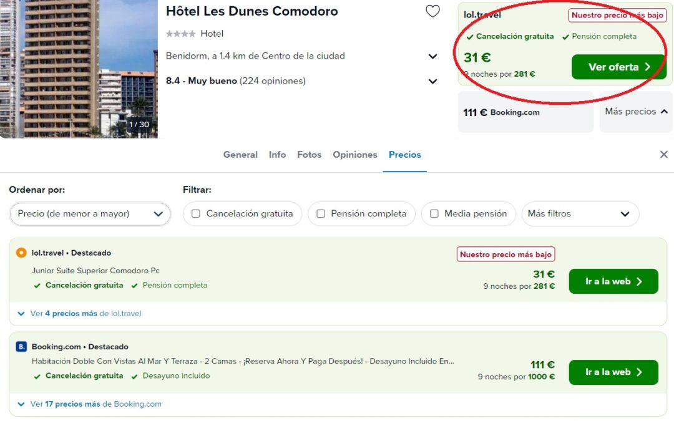Expand the Benidorm location details chevron
Viewport: 674px width, 421px height.
pyautogui.click(x=433, y=56)
